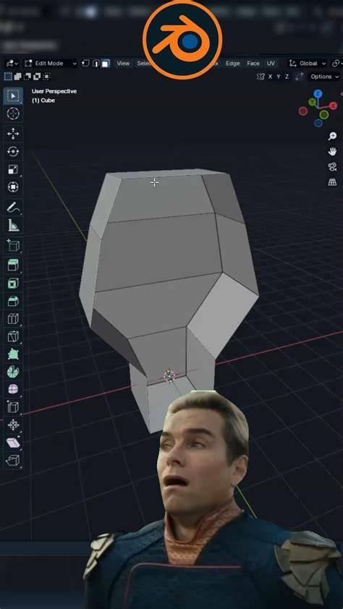Screen dimensions: 343x609
Task: Activate the Inset Faces tool
Action: pos(13,283)
